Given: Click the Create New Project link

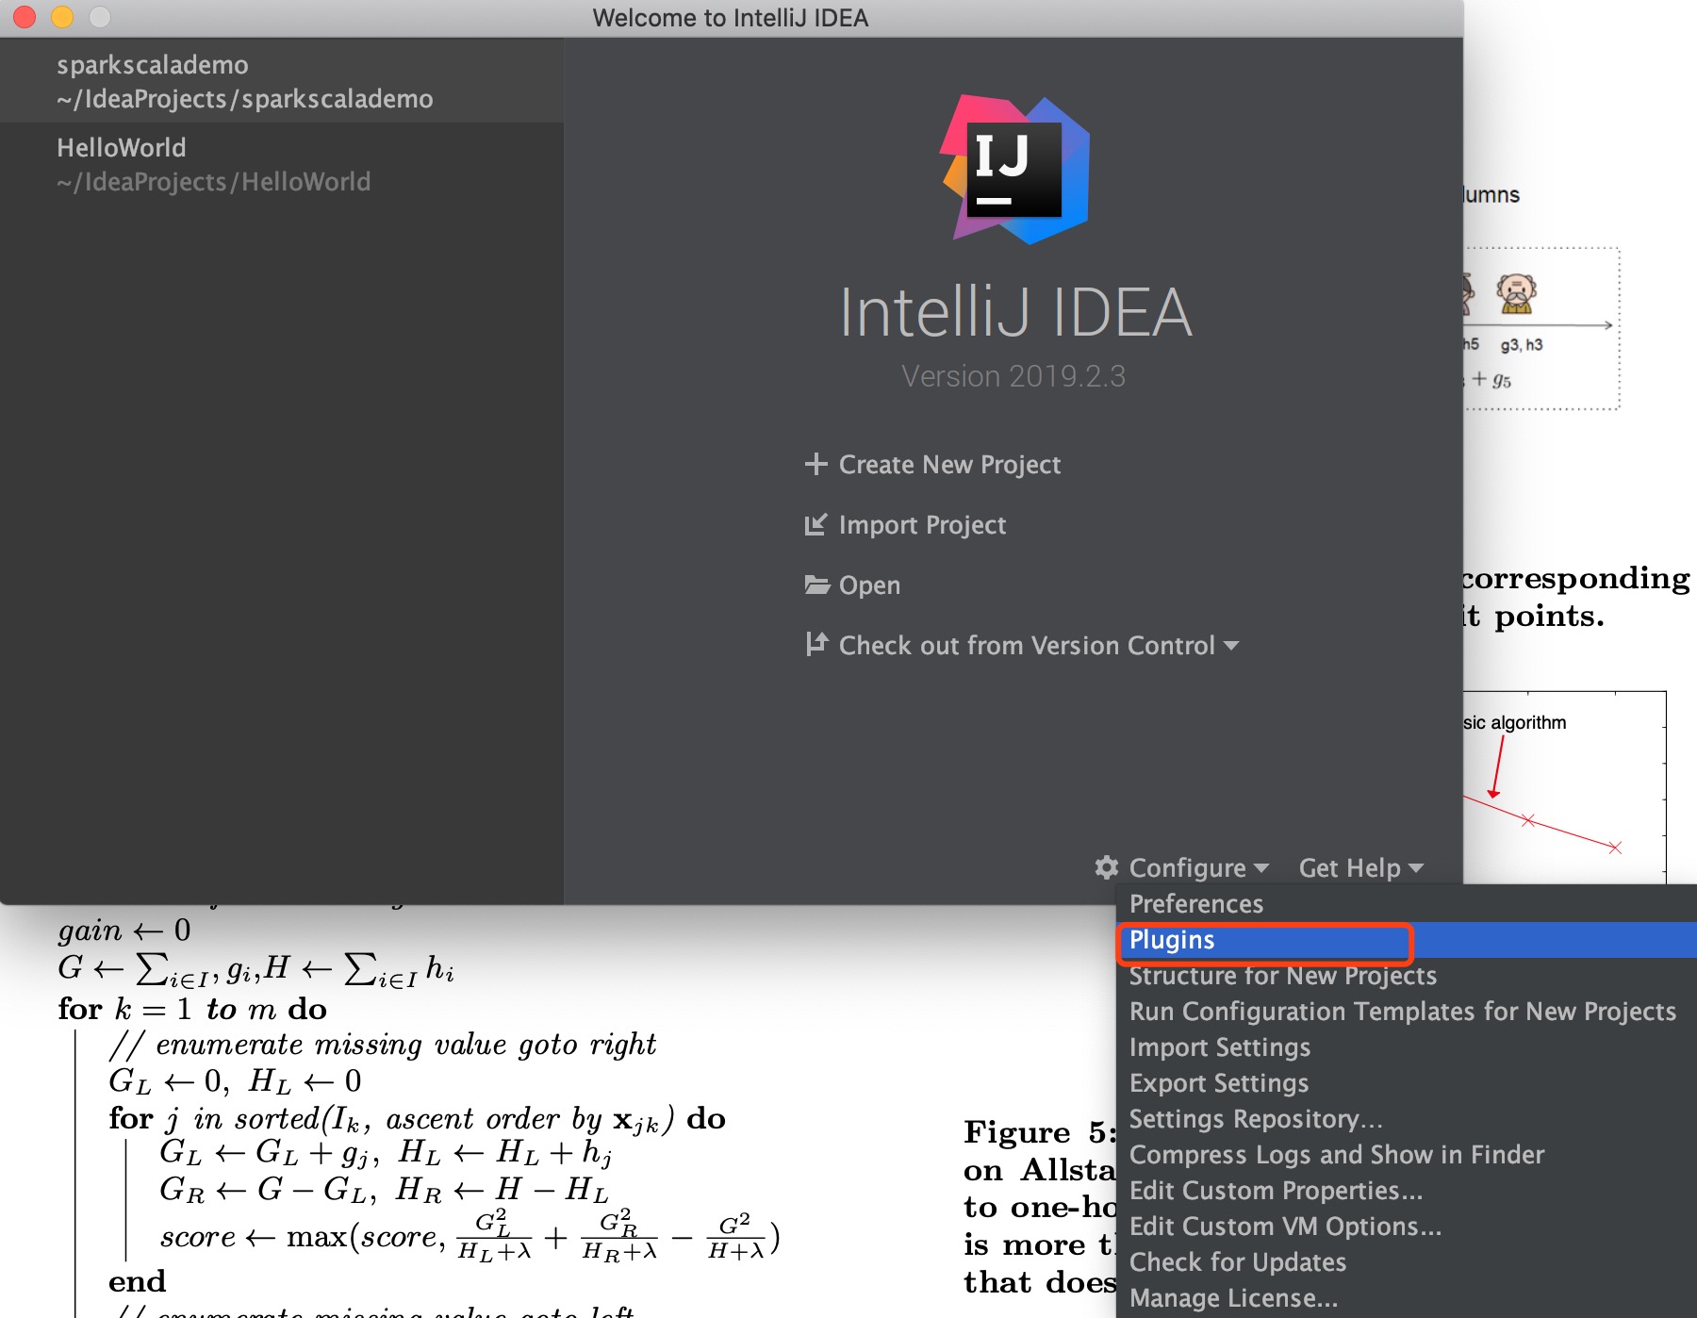Looking at the screenshot, I should (948, 464).
